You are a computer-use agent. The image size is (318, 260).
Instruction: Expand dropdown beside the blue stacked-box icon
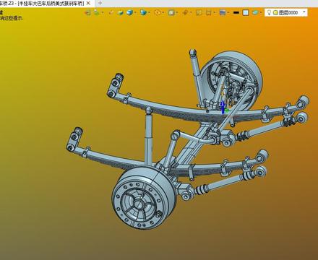coord(150,12)
